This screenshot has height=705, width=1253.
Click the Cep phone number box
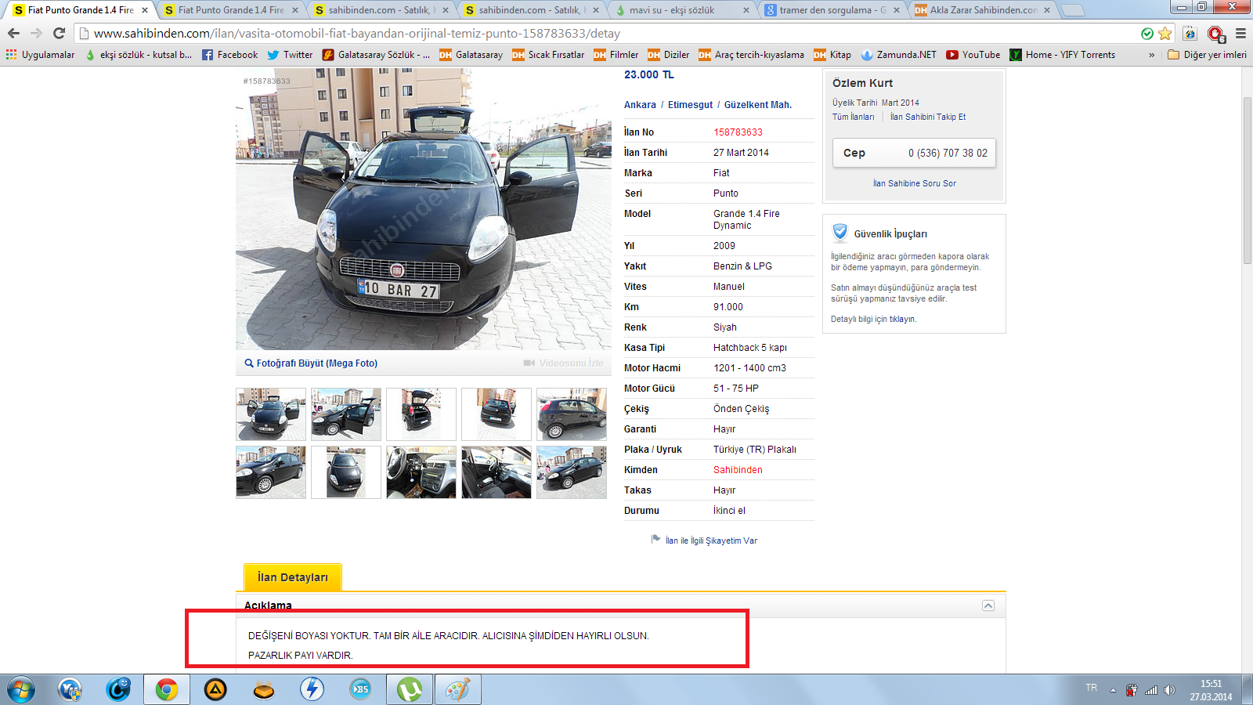tap(914, 153)
